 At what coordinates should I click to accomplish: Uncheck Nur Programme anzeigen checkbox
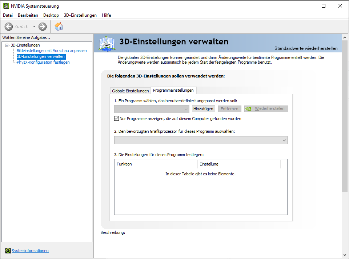pos(116,119)
